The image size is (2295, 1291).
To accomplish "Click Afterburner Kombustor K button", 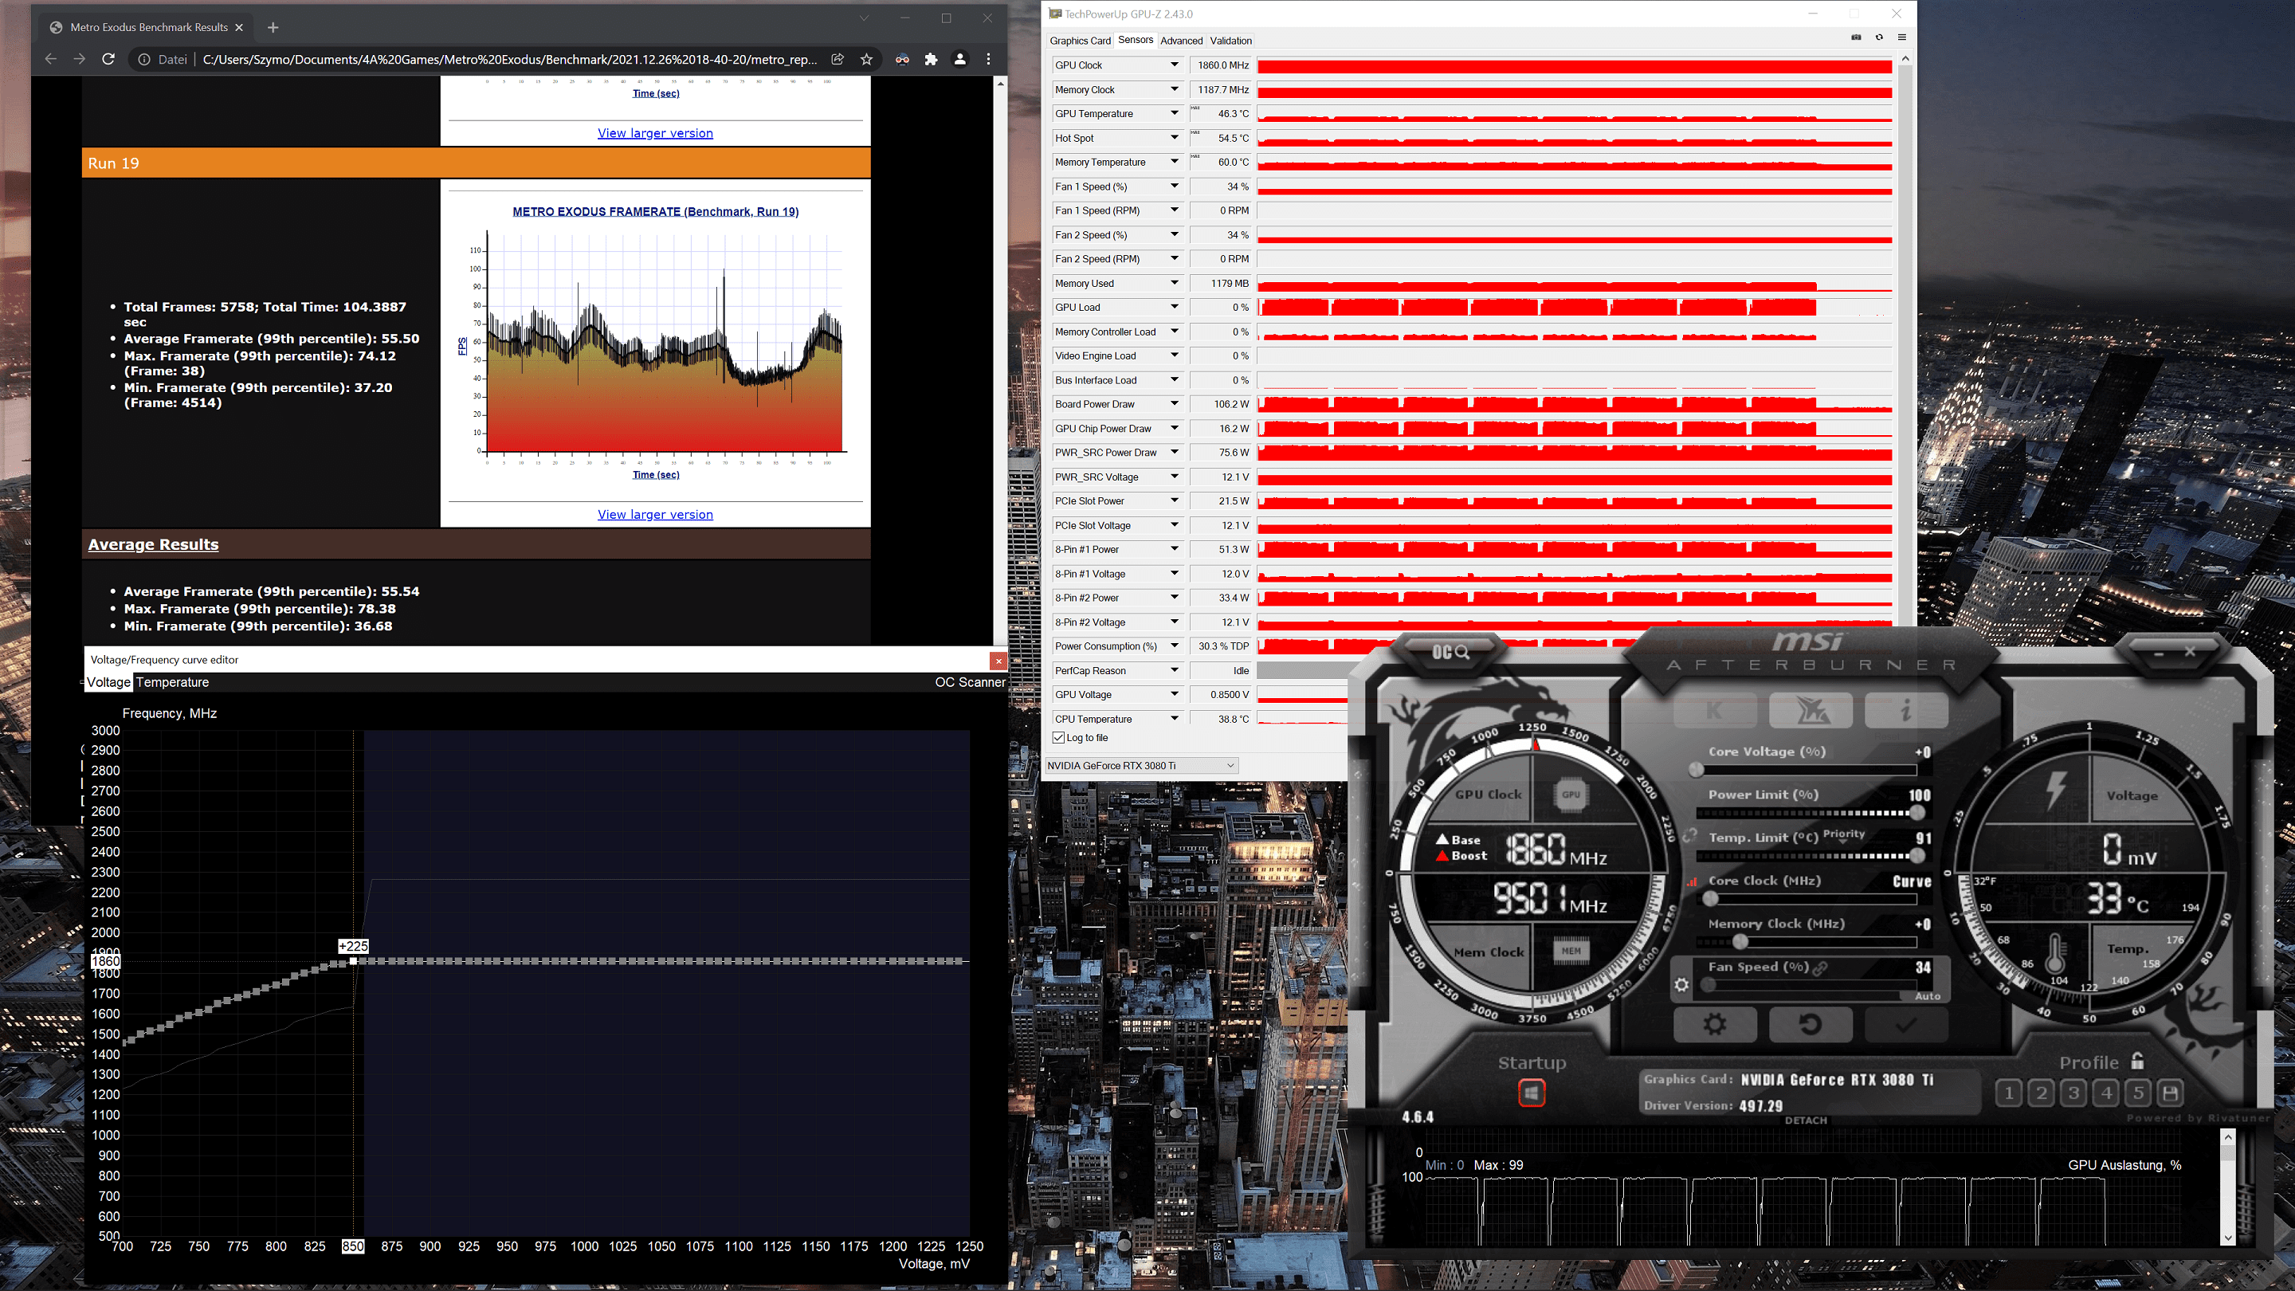I will pyautogui.click(x=1714, y=710).
